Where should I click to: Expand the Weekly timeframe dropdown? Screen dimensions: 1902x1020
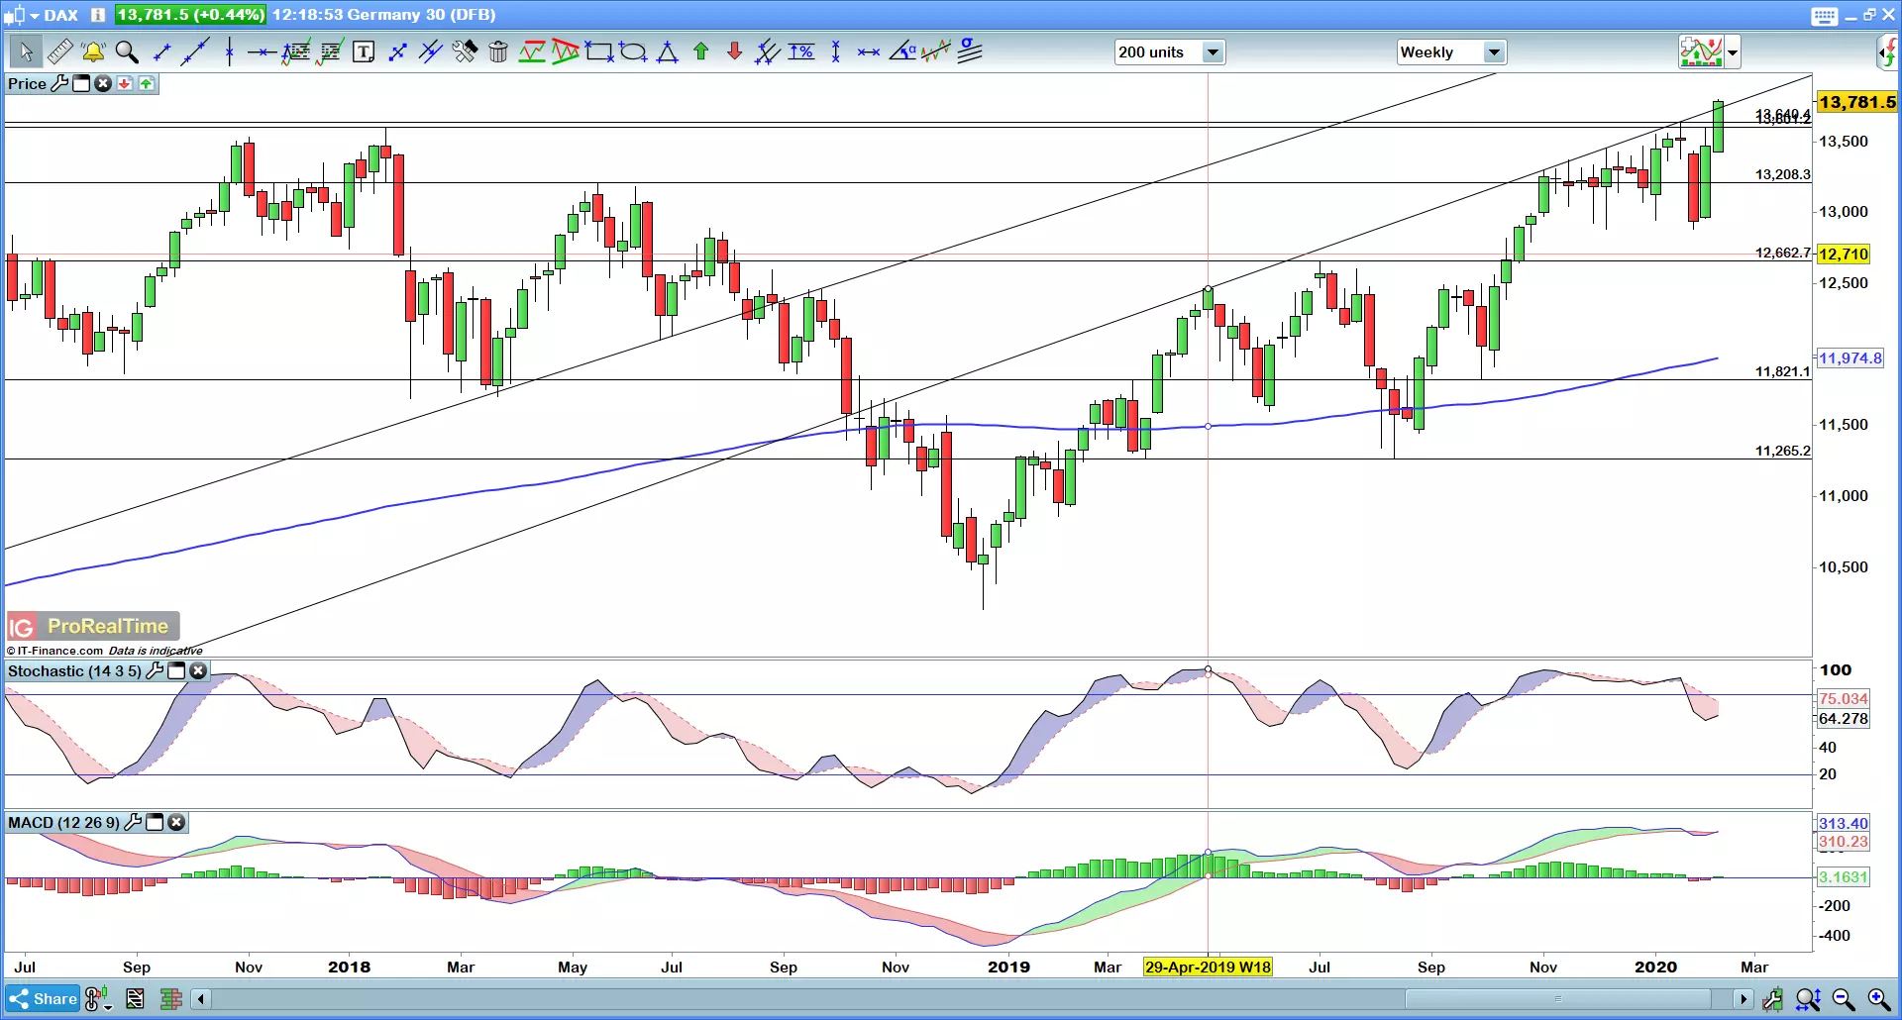(1494, 52)
